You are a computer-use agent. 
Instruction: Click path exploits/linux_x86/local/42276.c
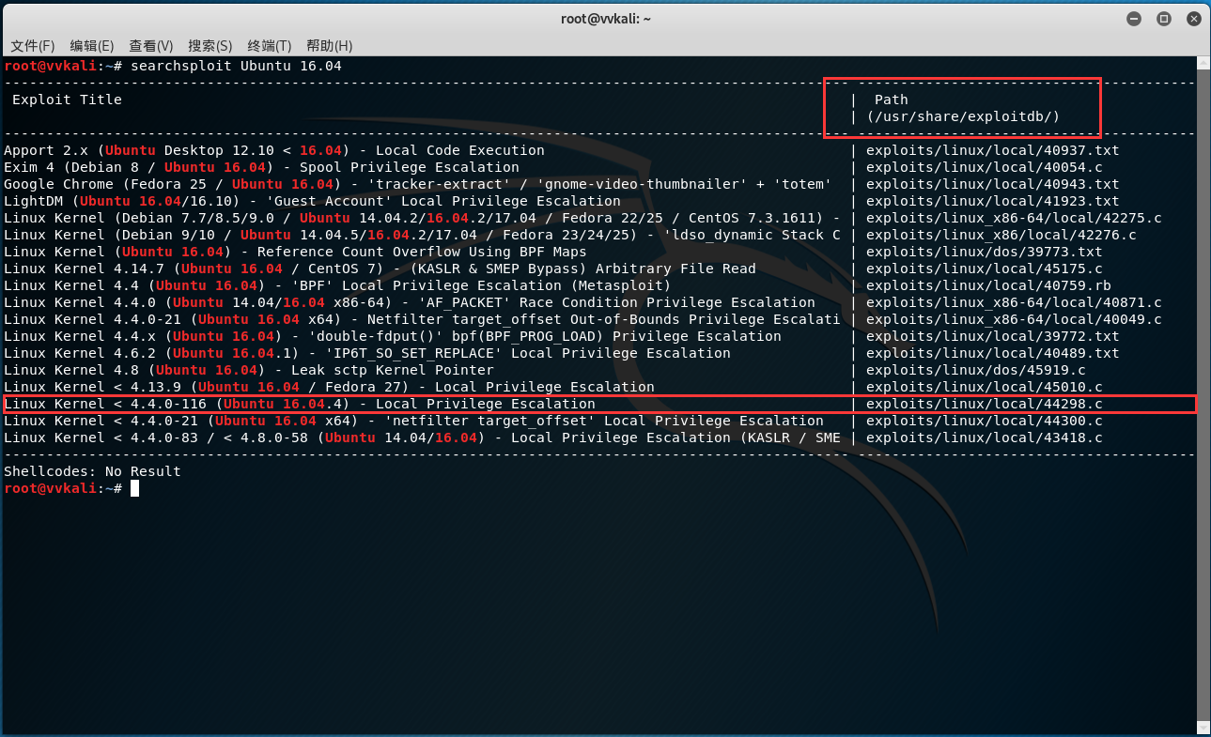1001,235
